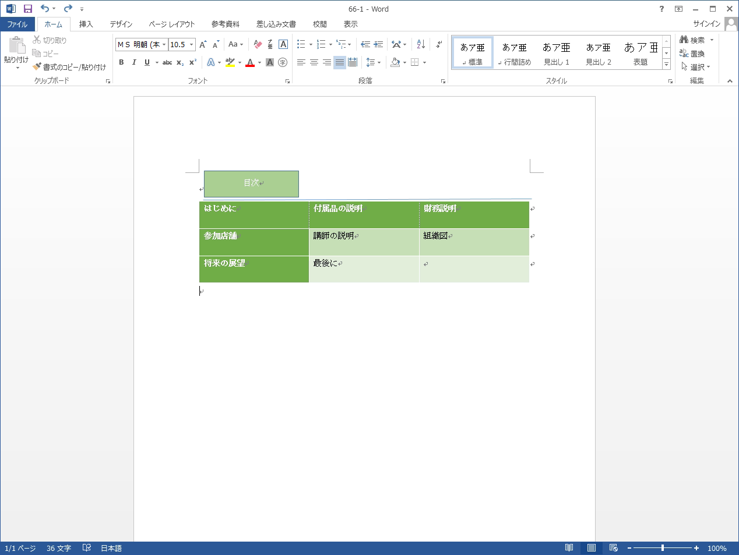Image resolution: width=739 pixels, height=555 pixels.
Task: Toggle Justify text alignment
Action: point(340,62)
